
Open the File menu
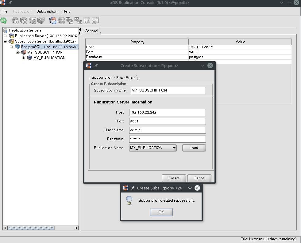[x=4, y=11]
